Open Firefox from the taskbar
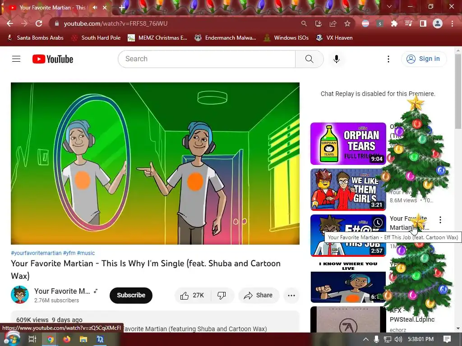This screenshot has width=462, height=346. 67,339
